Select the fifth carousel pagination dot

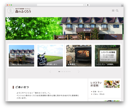tap(66, 72)
